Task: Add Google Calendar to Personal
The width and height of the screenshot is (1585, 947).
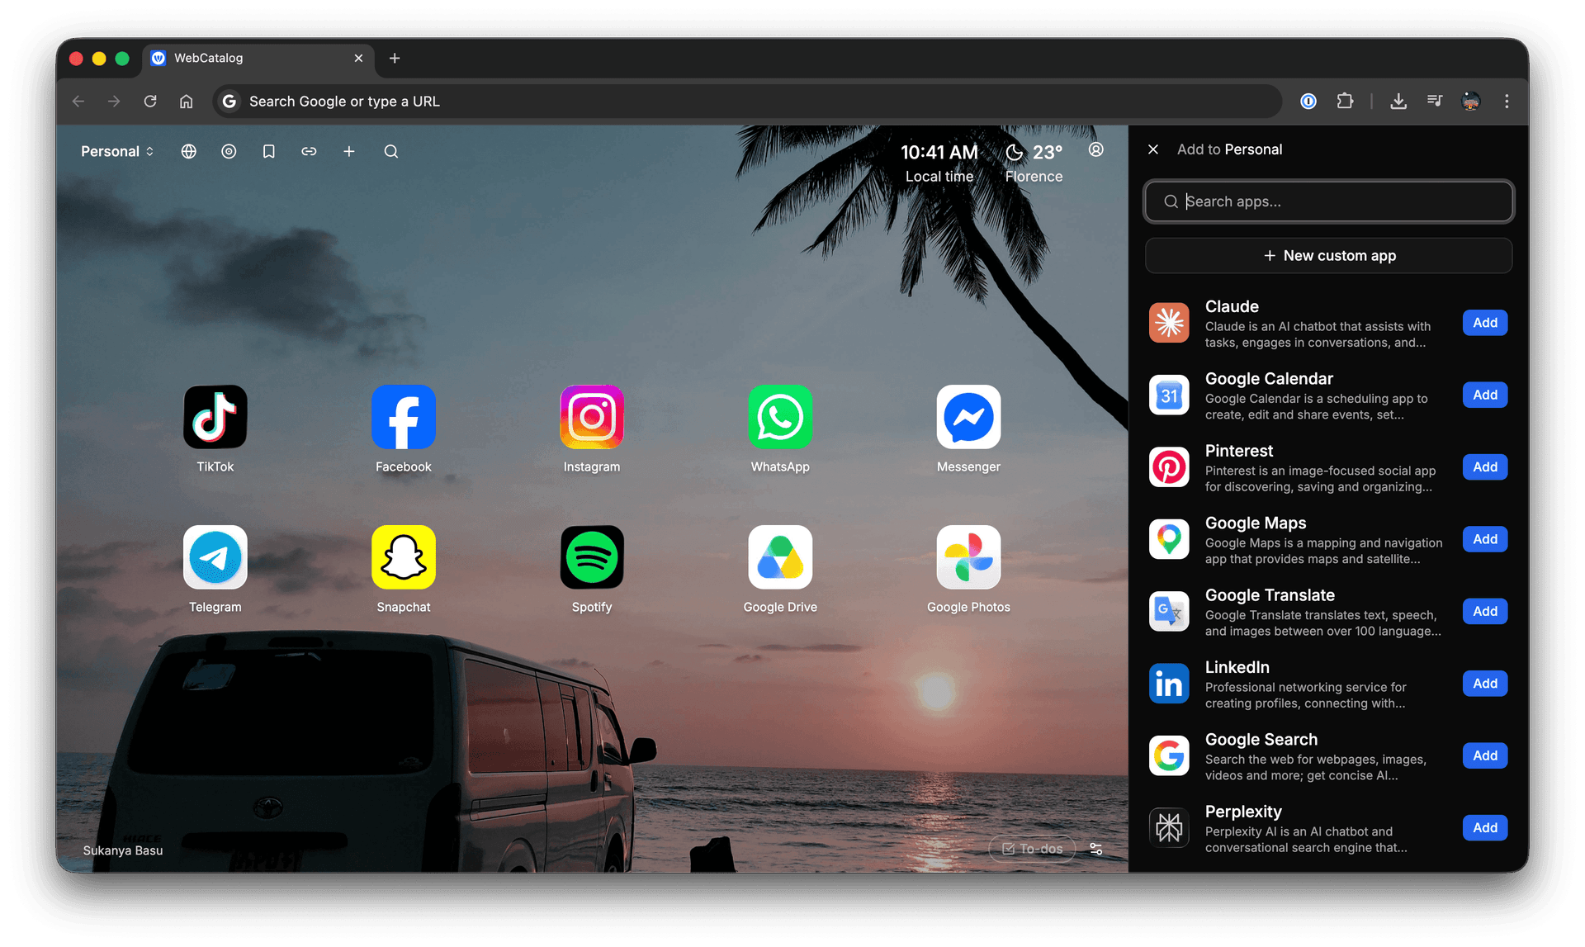Action: coord(1484,395)
